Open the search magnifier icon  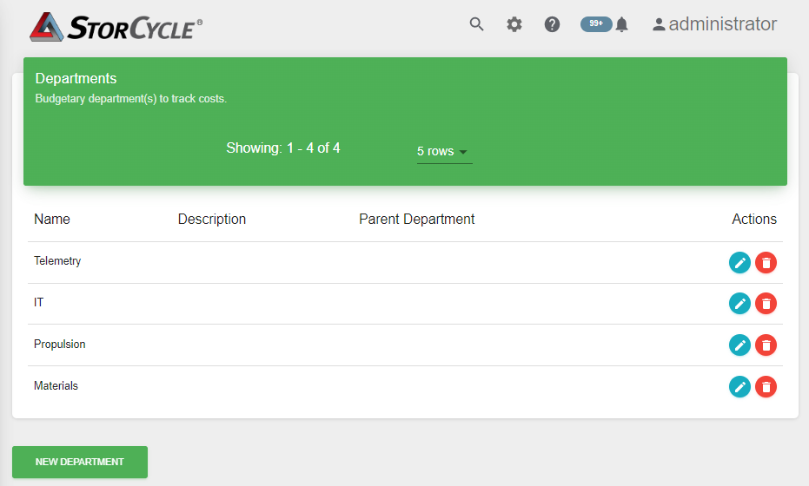476,24
